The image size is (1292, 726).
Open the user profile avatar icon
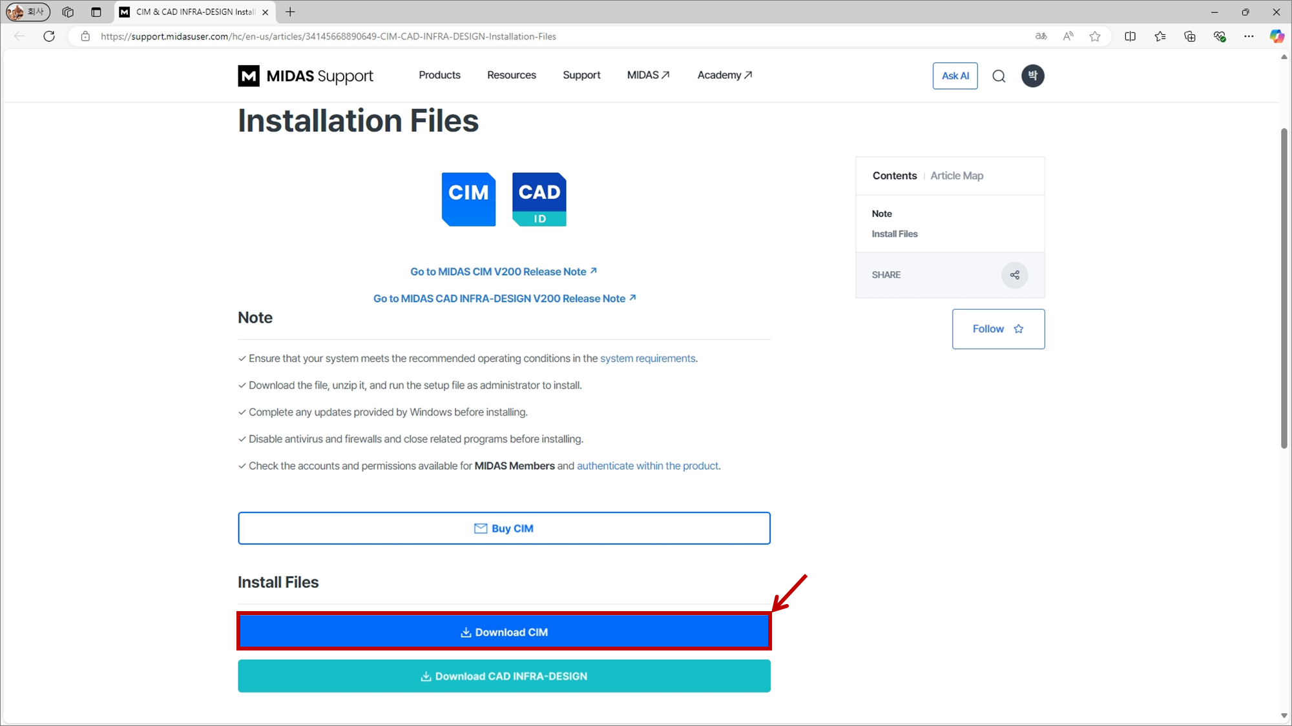click(1032, 76)
